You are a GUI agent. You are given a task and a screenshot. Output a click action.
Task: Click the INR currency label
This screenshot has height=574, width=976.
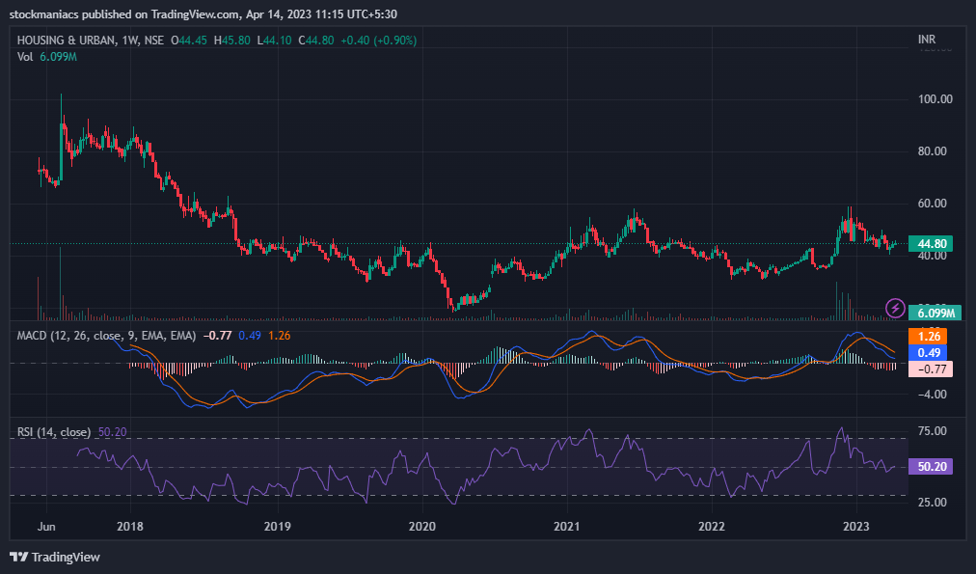[926, 40]
